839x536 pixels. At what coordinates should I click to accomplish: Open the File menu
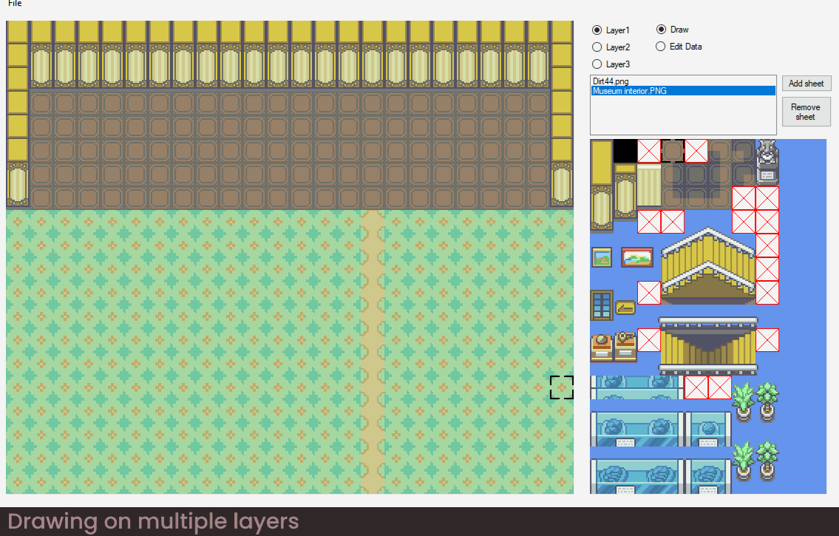(x=15, y=3)
